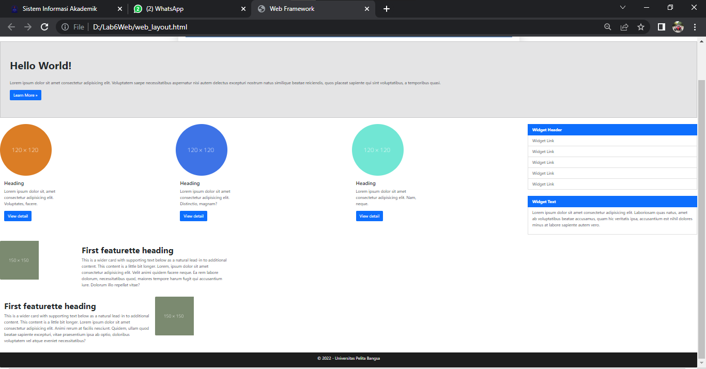Viewport: 706px width, 369px height.
Task: Click the file info icon in address bar
Action: (65, 27)
